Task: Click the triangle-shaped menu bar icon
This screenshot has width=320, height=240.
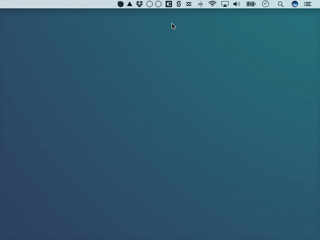Action: 129,4
